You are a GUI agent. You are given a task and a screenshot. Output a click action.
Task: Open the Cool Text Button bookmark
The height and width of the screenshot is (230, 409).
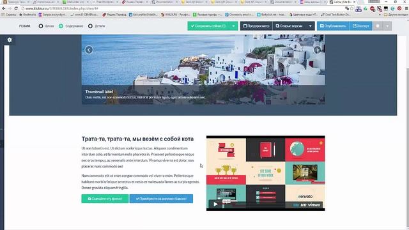(336, 15)
